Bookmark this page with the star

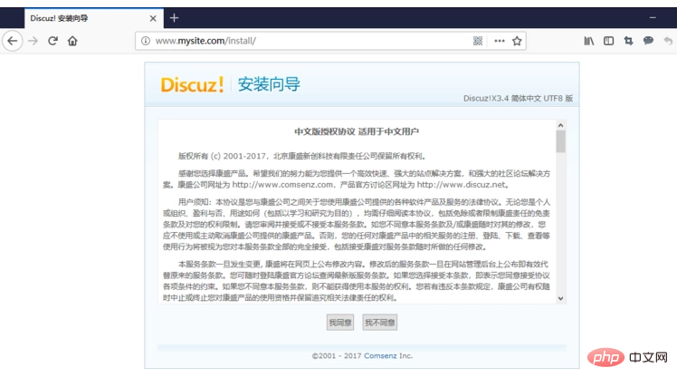tap(517, 41)
